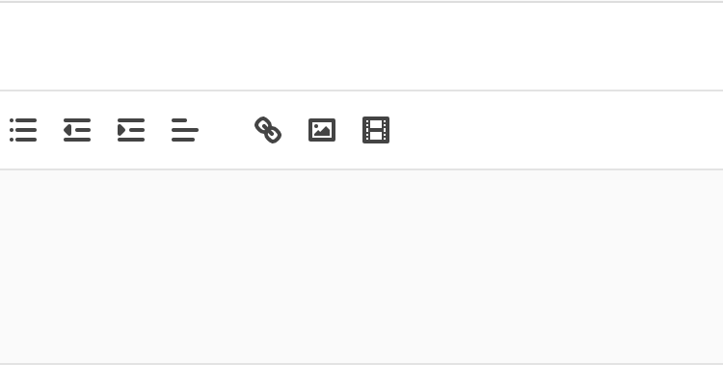Open the insert video filmstrip tool
723x389 pixels.
376,130
